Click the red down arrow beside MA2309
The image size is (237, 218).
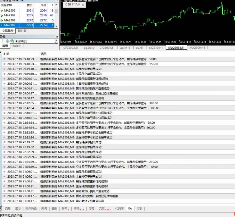tap(2, 25)
